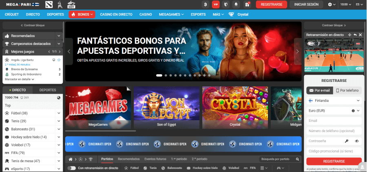The width and height of the screenshot is (367, 172).
Task: Collapse right block via Contraer bloque
Action: coord(334,25)
